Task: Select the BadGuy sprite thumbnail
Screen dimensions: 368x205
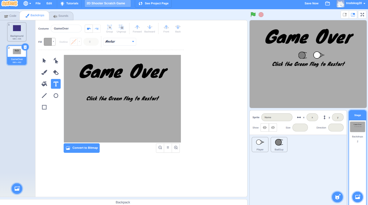Action: tap(279, 144)
